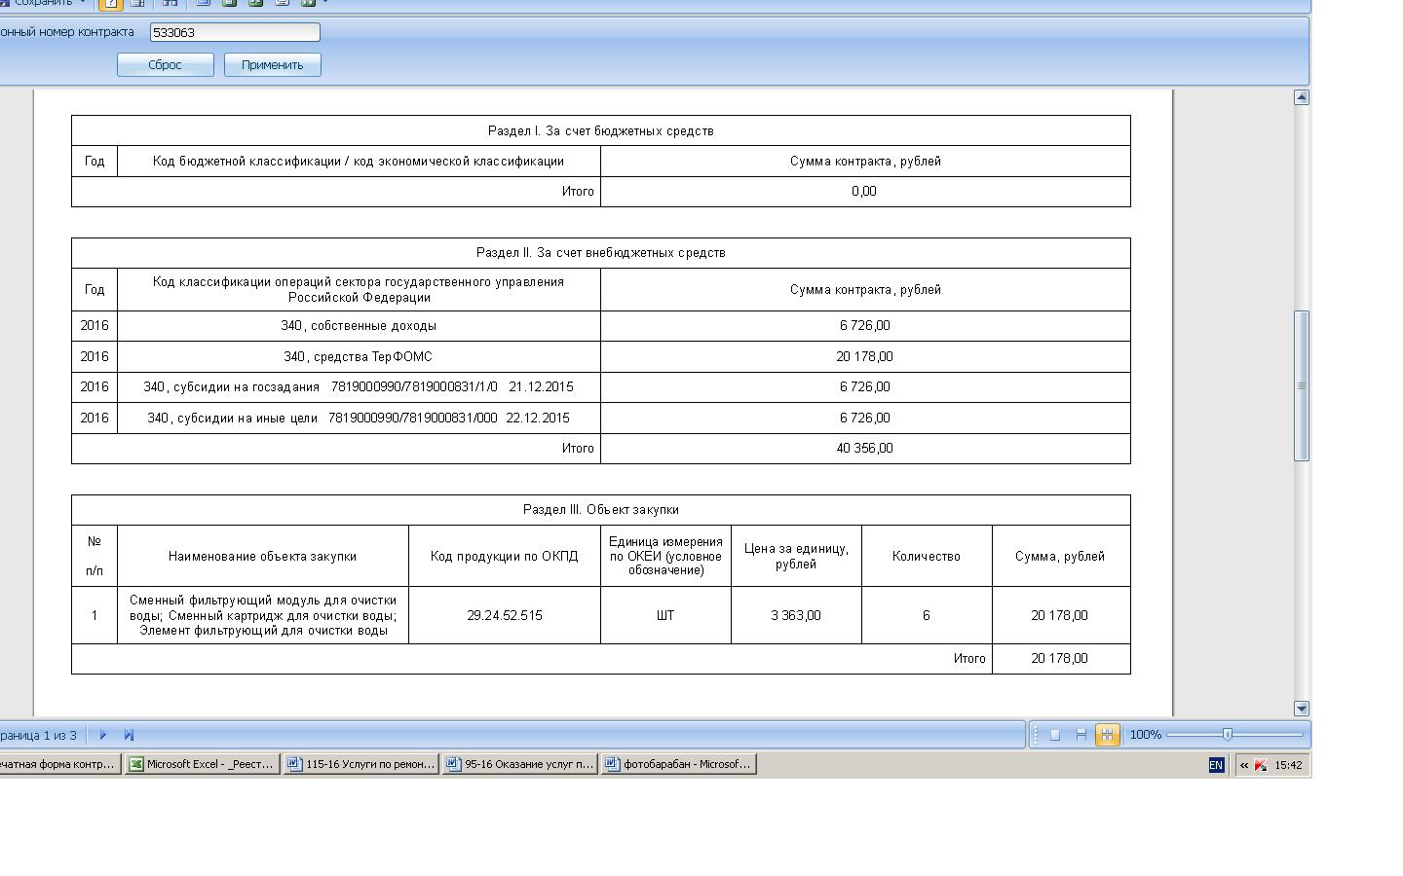Open фотобарабан Microsoft Word taskbar window

(678, 764)
